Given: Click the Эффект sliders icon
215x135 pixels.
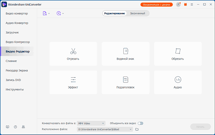Looking at the screenshot, I should pyautogui.click(x=73, y=80).
